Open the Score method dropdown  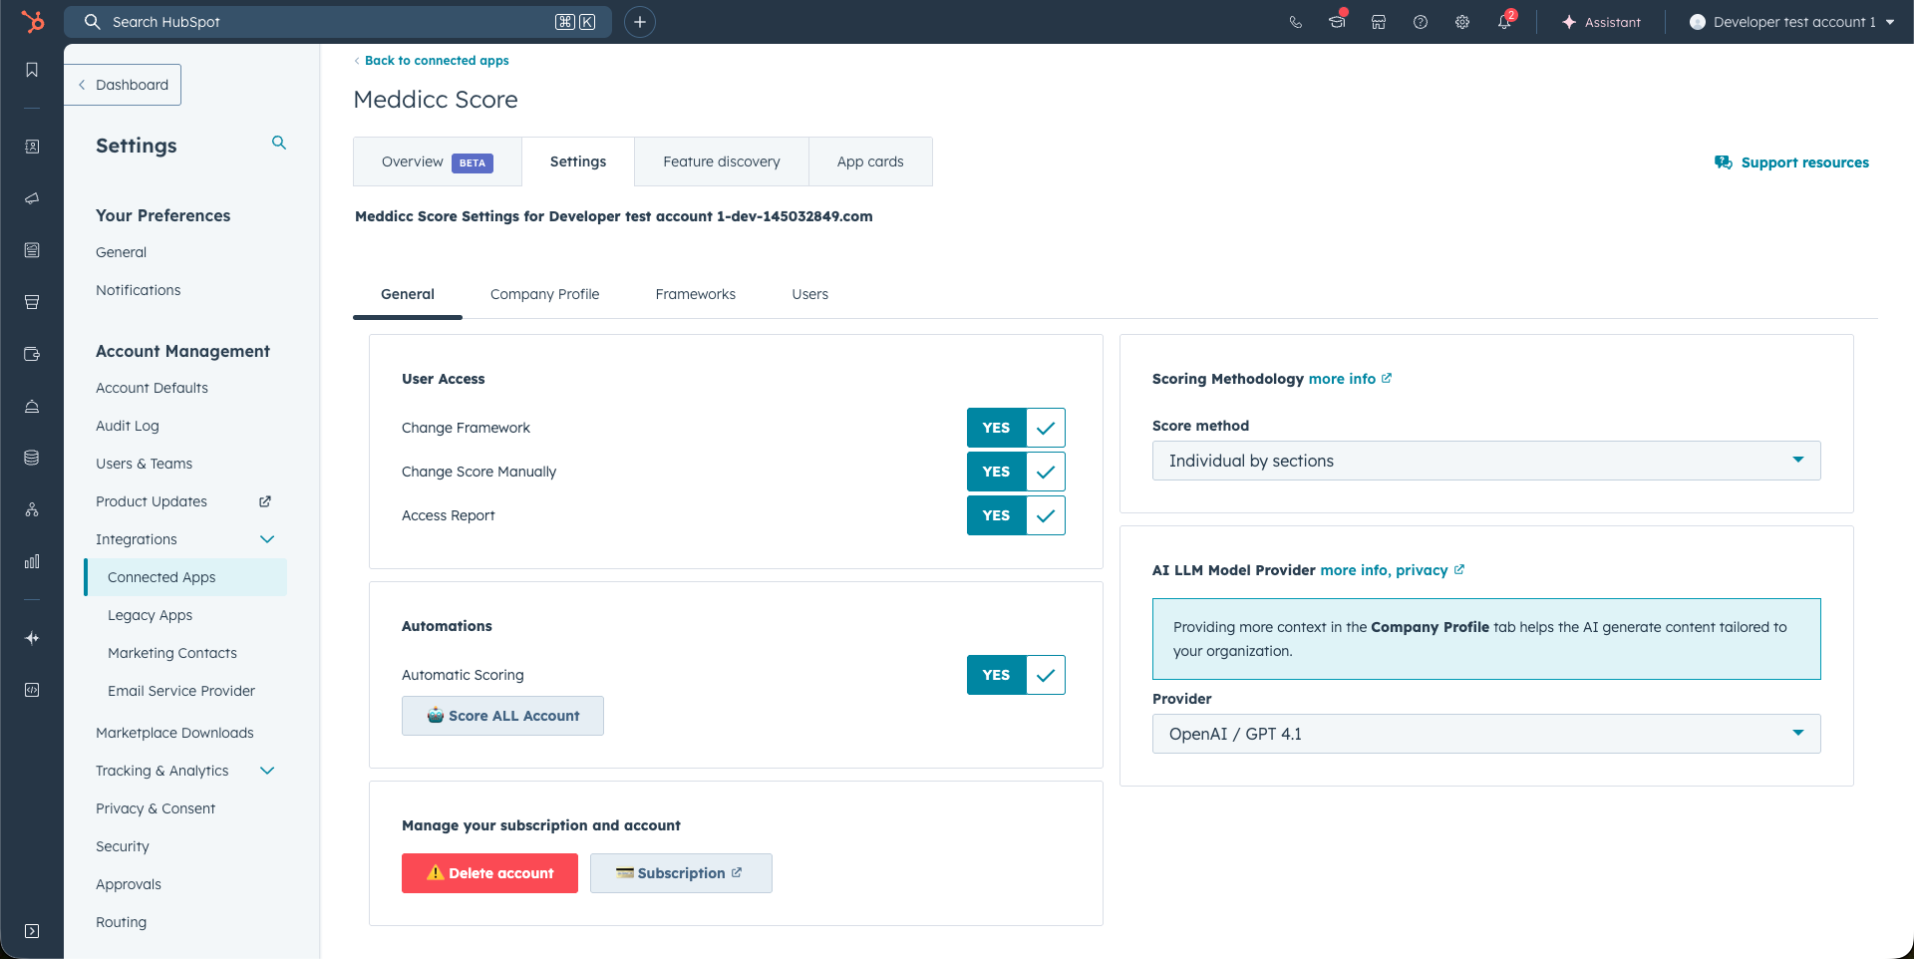(1485, 461)
